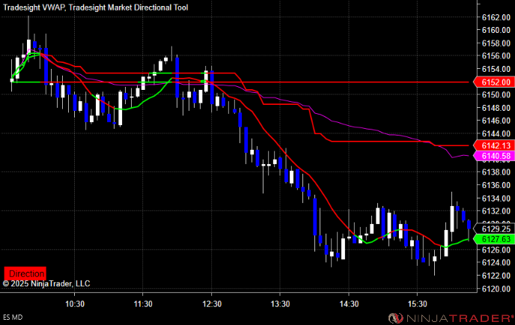The width and height of the screenshot is (515, 325).
Task: Click the 11:30 time axis label
Action: click(143, 303)
